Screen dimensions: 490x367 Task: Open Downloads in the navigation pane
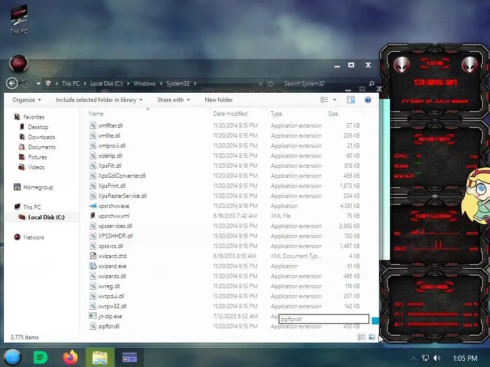41,137
